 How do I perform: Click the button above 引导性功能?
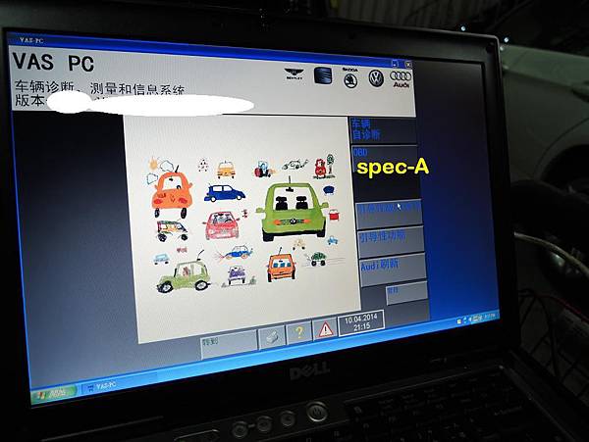pos(389,215)
